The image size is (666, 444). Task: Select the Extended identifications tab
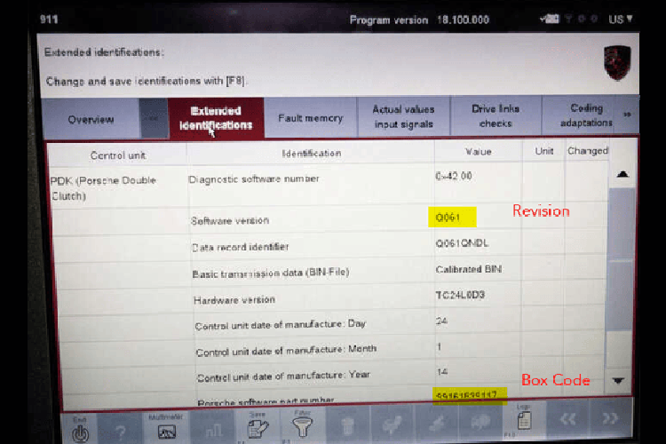(x=216, y=118)
